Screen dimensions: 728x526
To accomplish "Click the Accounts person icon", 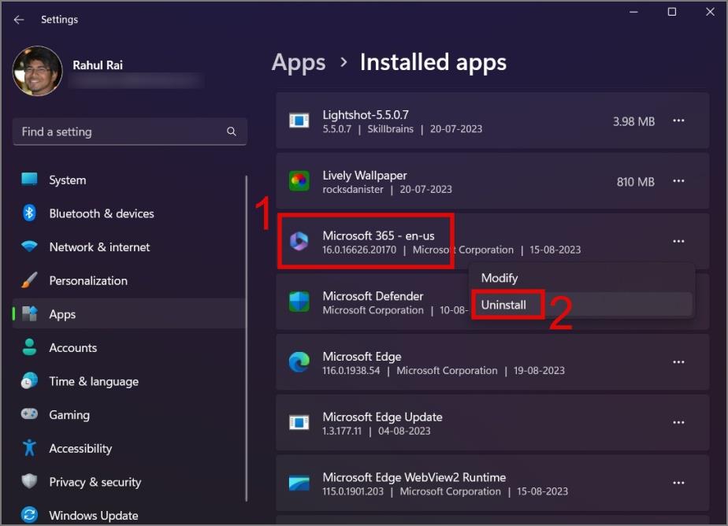I will 29,347.
